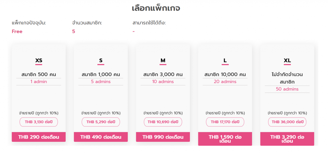Pick the THB 3,130 yearly XS option

pos(39,122)
